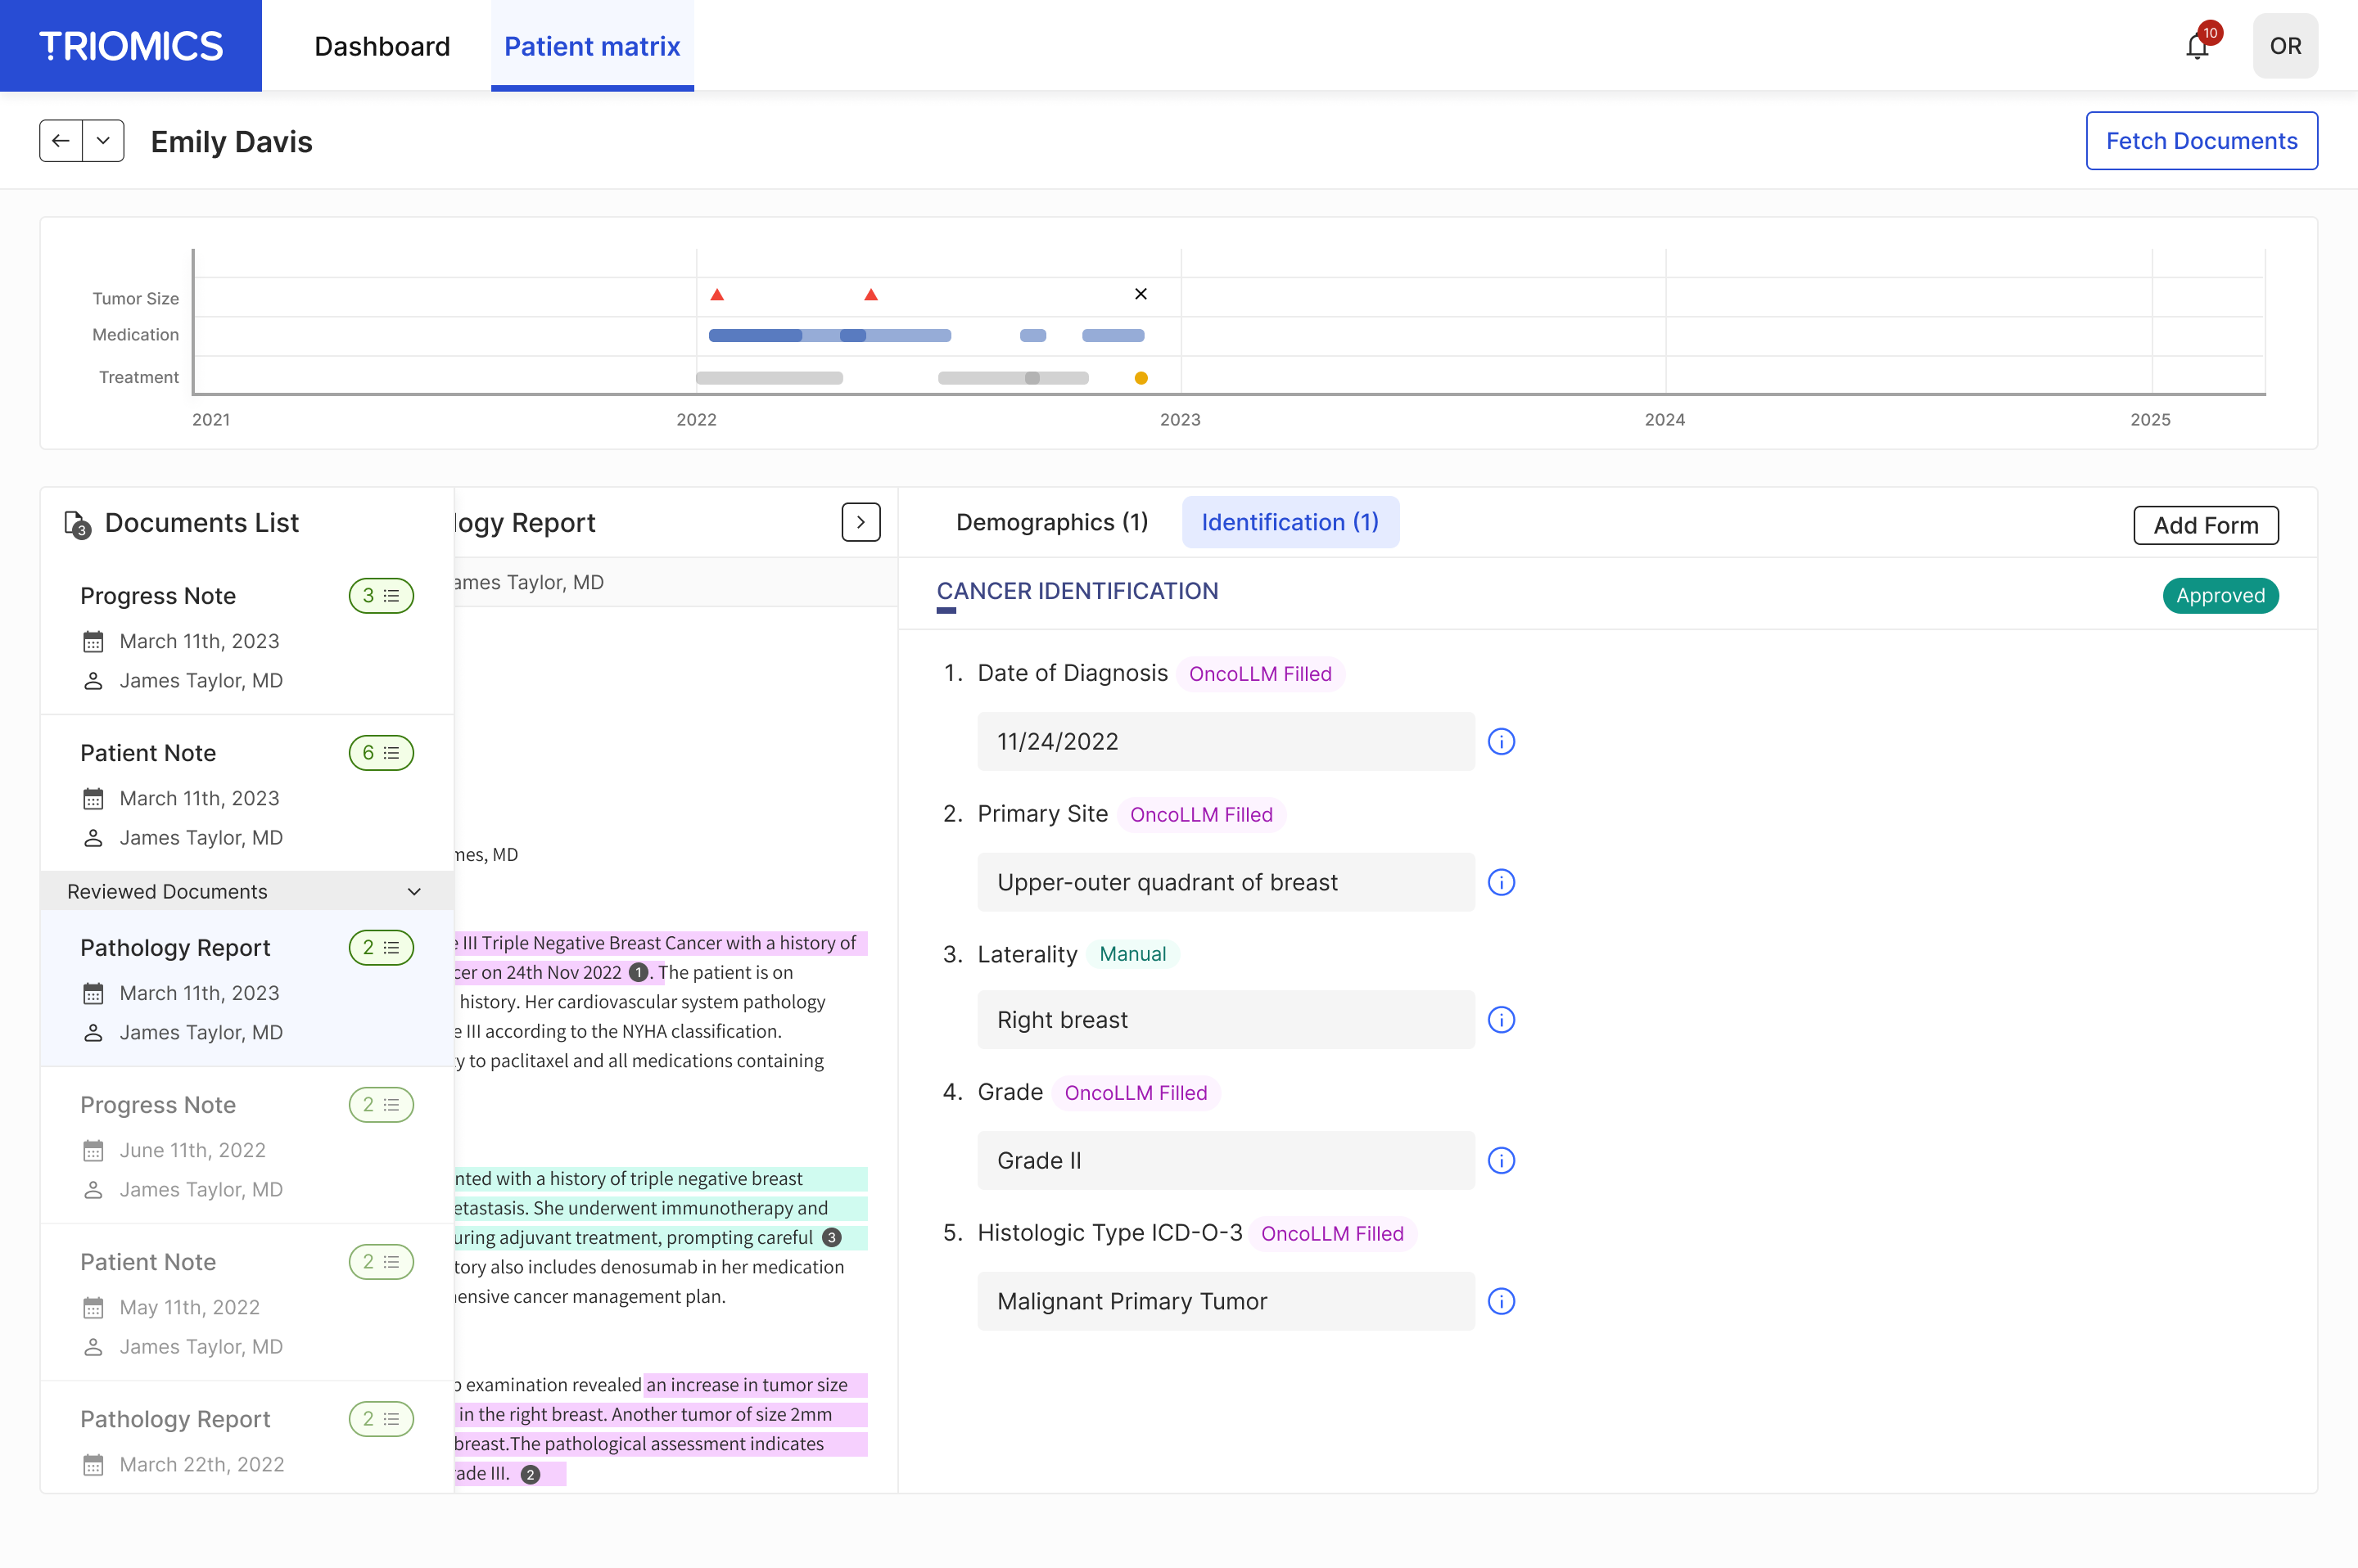Click the OncoLLM Filled tag beside Date of Diagnosis
Image resolution: width=2358 pixels, height=1568 pixels.
click(x=1259, y=674)
